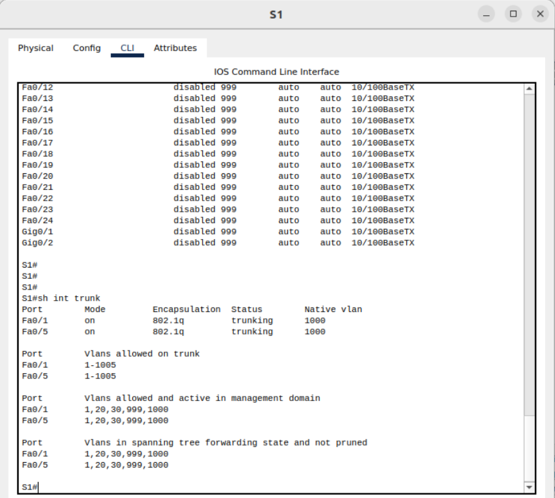The image size is (555, 498).
Task: Click the Fa0/21 interface row label
Action: pyautogui.click(x=37, y=187)
